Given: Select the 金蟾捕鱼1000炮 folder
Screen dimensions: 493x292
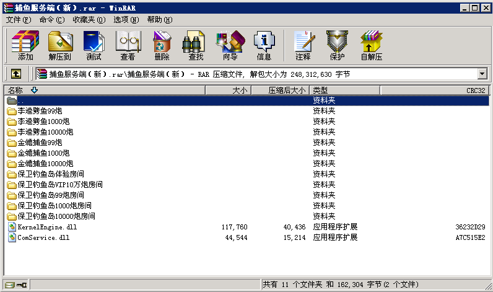Looking at the screenshot, I should click(43, 153).
